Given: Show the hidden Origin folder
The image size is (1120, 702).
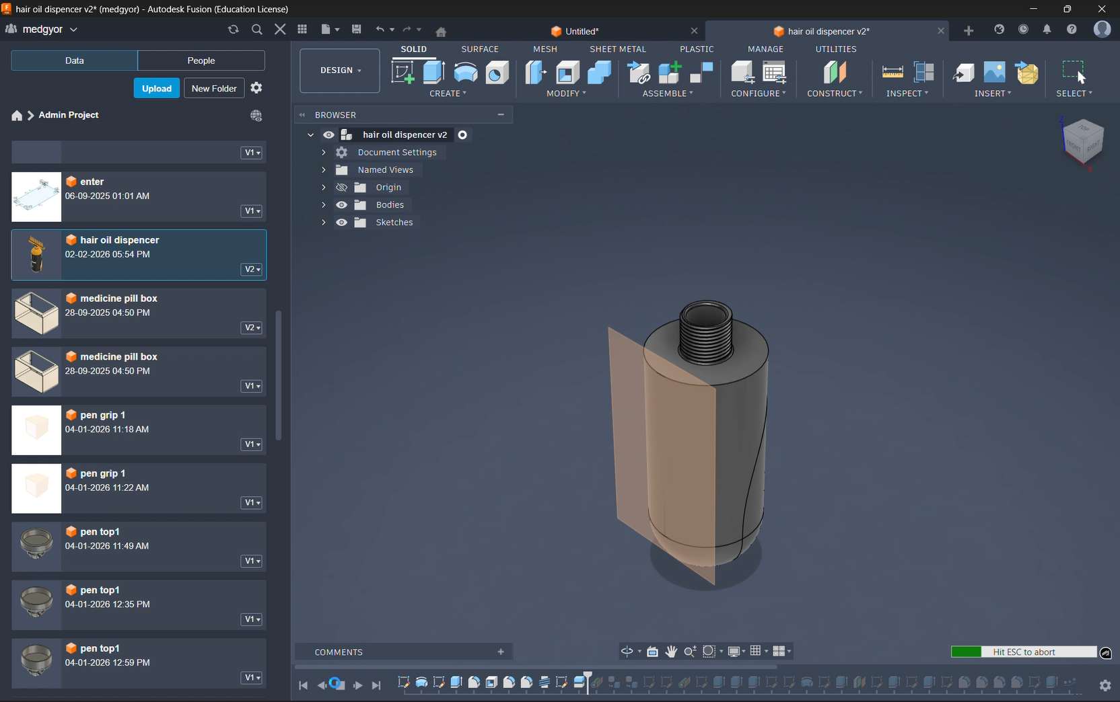Looking at the screenshot, I should pyautogui.click(x=342, y=188).
